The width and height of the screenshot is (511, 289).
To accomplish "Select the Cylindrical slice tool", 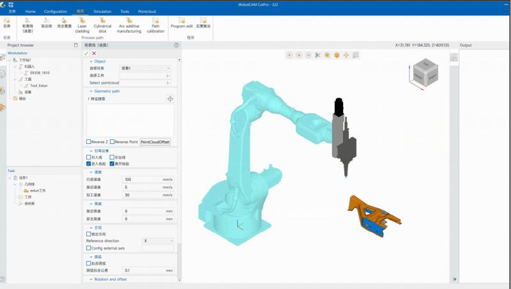I will click(102, 26).
